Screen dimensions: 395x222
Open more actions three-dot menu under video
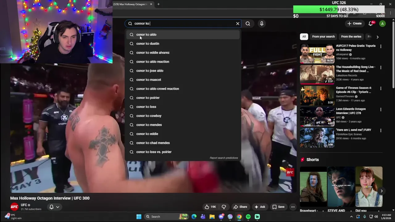tap(293, 207)
